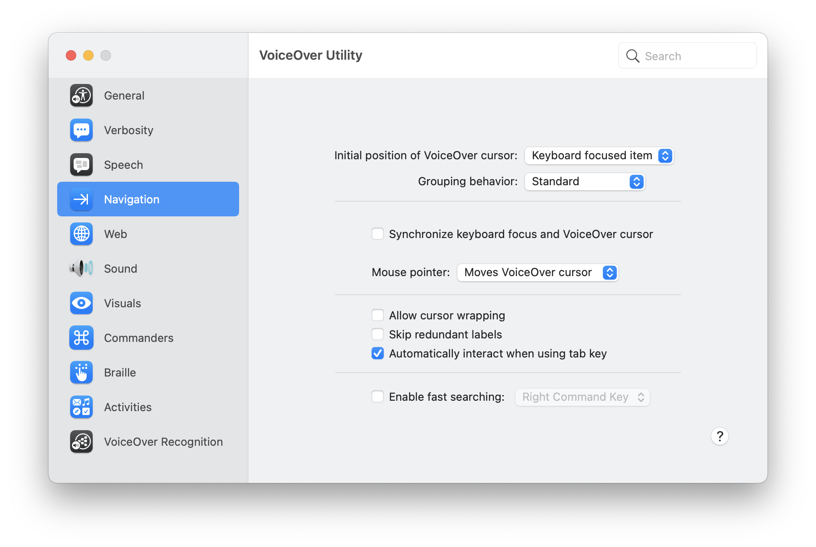Viewport: 816px width, 547px height.
Task: Open the Verbosity speech bubble icon
Action: [81, 130]
